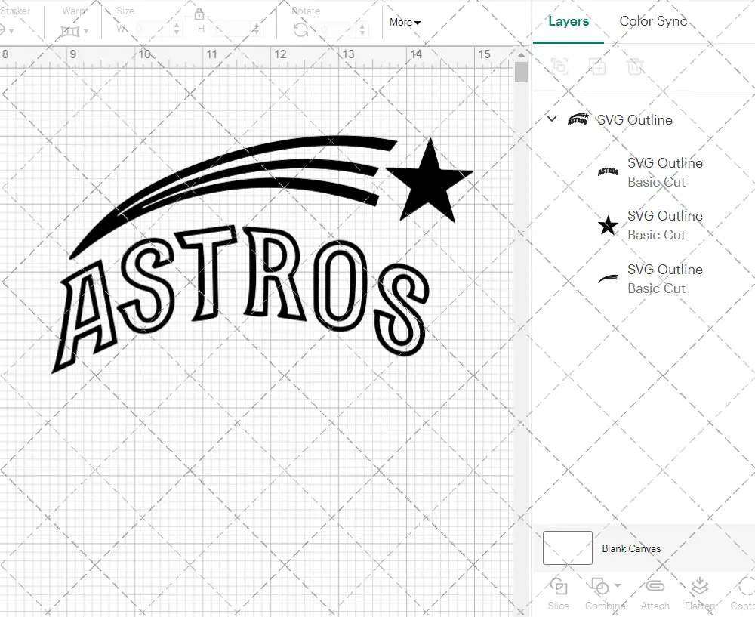Viewport: 755px width, 617px height.
Task: Click the Blank Canvas label
Action: (630, 548)
